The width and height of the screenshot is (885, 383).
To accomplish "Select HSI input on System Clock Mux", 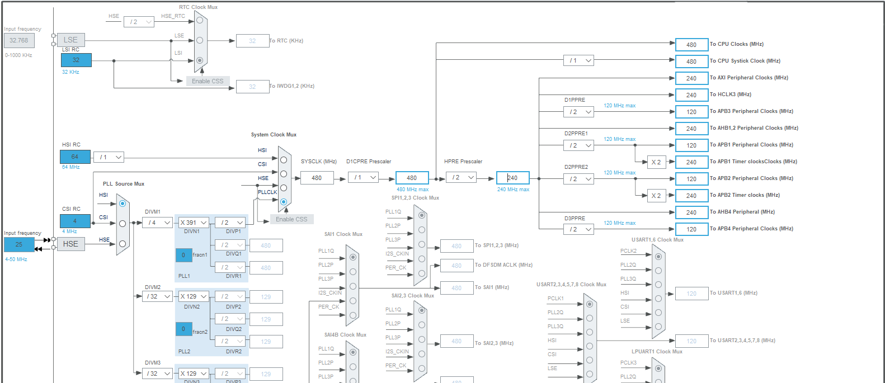I will click(284, 160).
